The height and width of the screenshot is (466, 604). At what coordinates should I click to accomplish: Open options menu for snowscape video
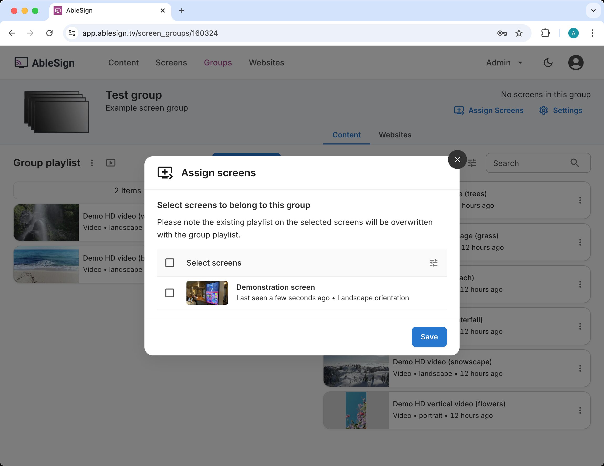[580, 368]
